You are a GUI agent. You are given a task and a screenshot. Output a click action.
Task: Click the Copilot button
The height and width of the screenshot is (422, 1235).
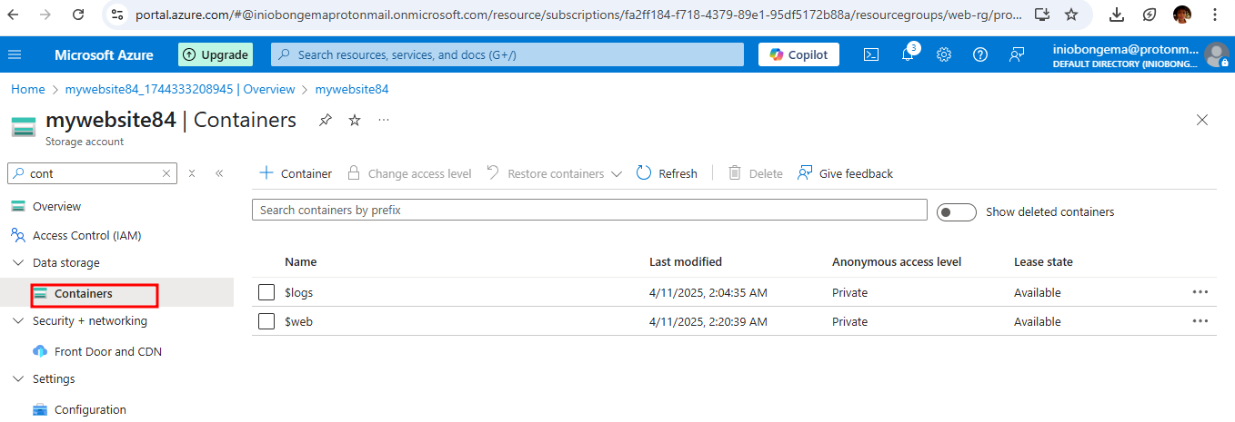pos(798,54)
